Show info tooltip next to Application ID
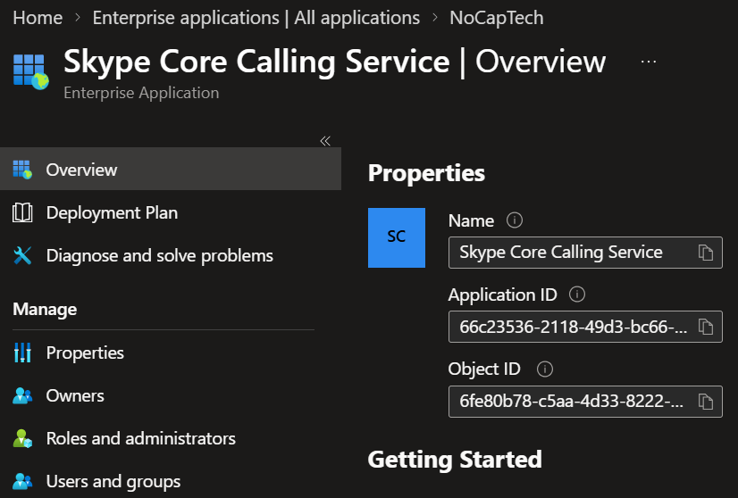This screenshot has width=738, height=498. click(577, 295)
